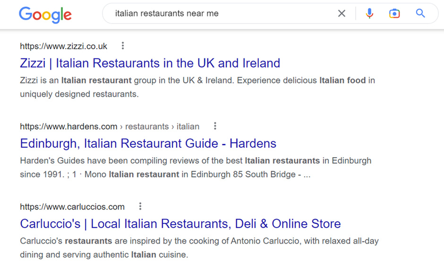Click the Harden's Guides description snippet
Screen dimensions: 444x270
pyautogui.click(x=196, y=168)
